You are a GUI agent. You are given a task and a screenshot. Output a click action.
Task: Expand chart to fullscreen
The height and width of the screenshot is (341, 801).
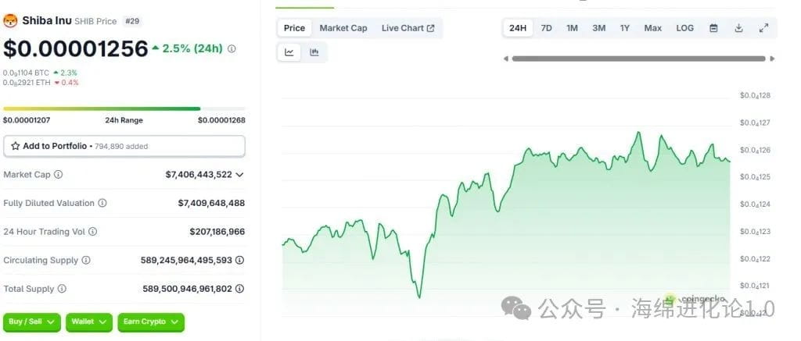pos(763,28)
